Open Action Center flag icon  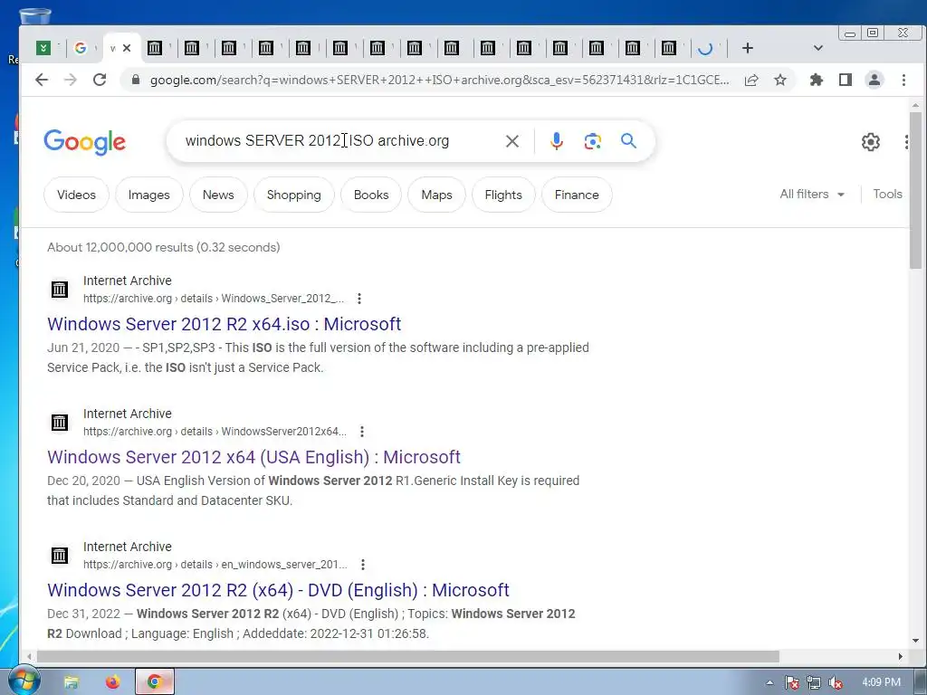(x=791, y=682)
